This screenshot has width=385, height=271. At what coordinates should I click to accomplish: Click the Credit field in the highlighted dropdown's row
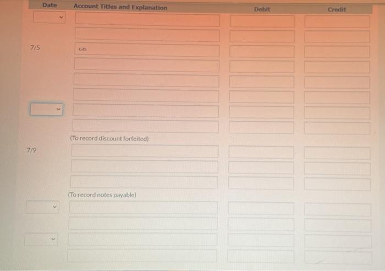(337, 113)
